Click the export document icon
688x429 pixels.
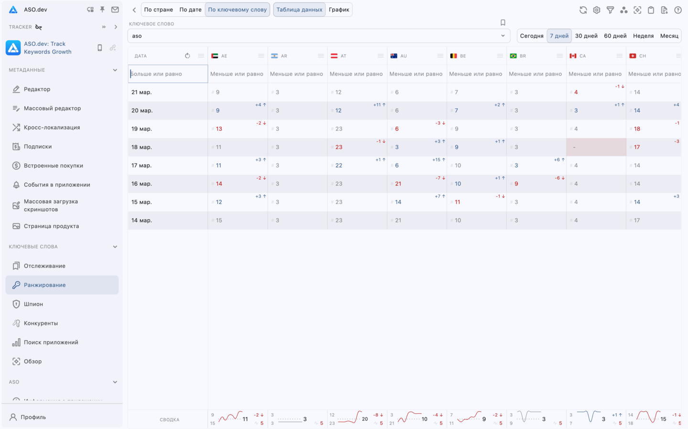[664, 10]
